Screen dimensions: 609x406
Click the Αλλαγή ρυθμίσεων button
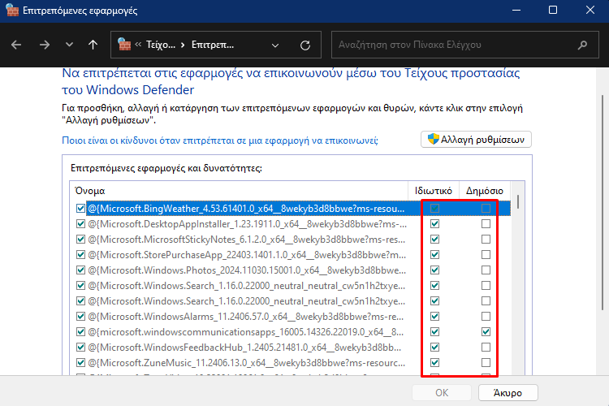476,140
